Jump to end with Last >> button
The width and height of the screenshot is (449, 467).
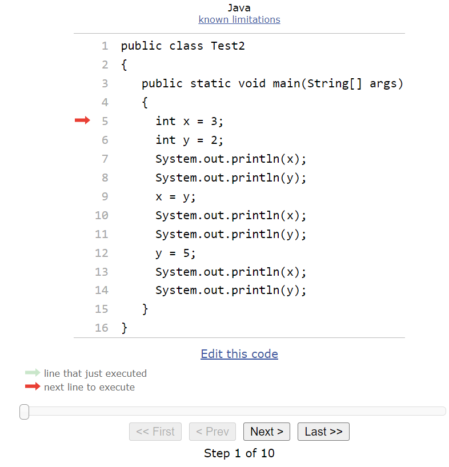(x=323, y=432)
